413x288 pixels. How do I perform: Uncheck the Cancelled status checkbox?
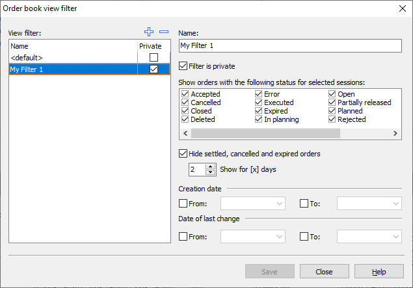coord(185,102)
